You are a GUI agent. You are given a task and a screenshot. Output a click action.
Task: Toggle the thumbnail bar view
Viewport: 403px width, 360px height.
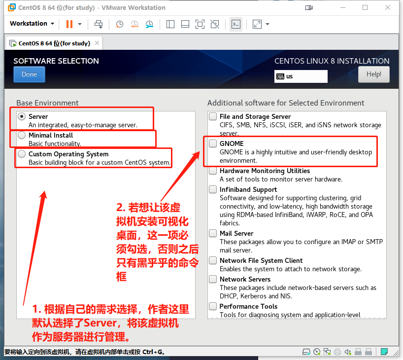185,24
